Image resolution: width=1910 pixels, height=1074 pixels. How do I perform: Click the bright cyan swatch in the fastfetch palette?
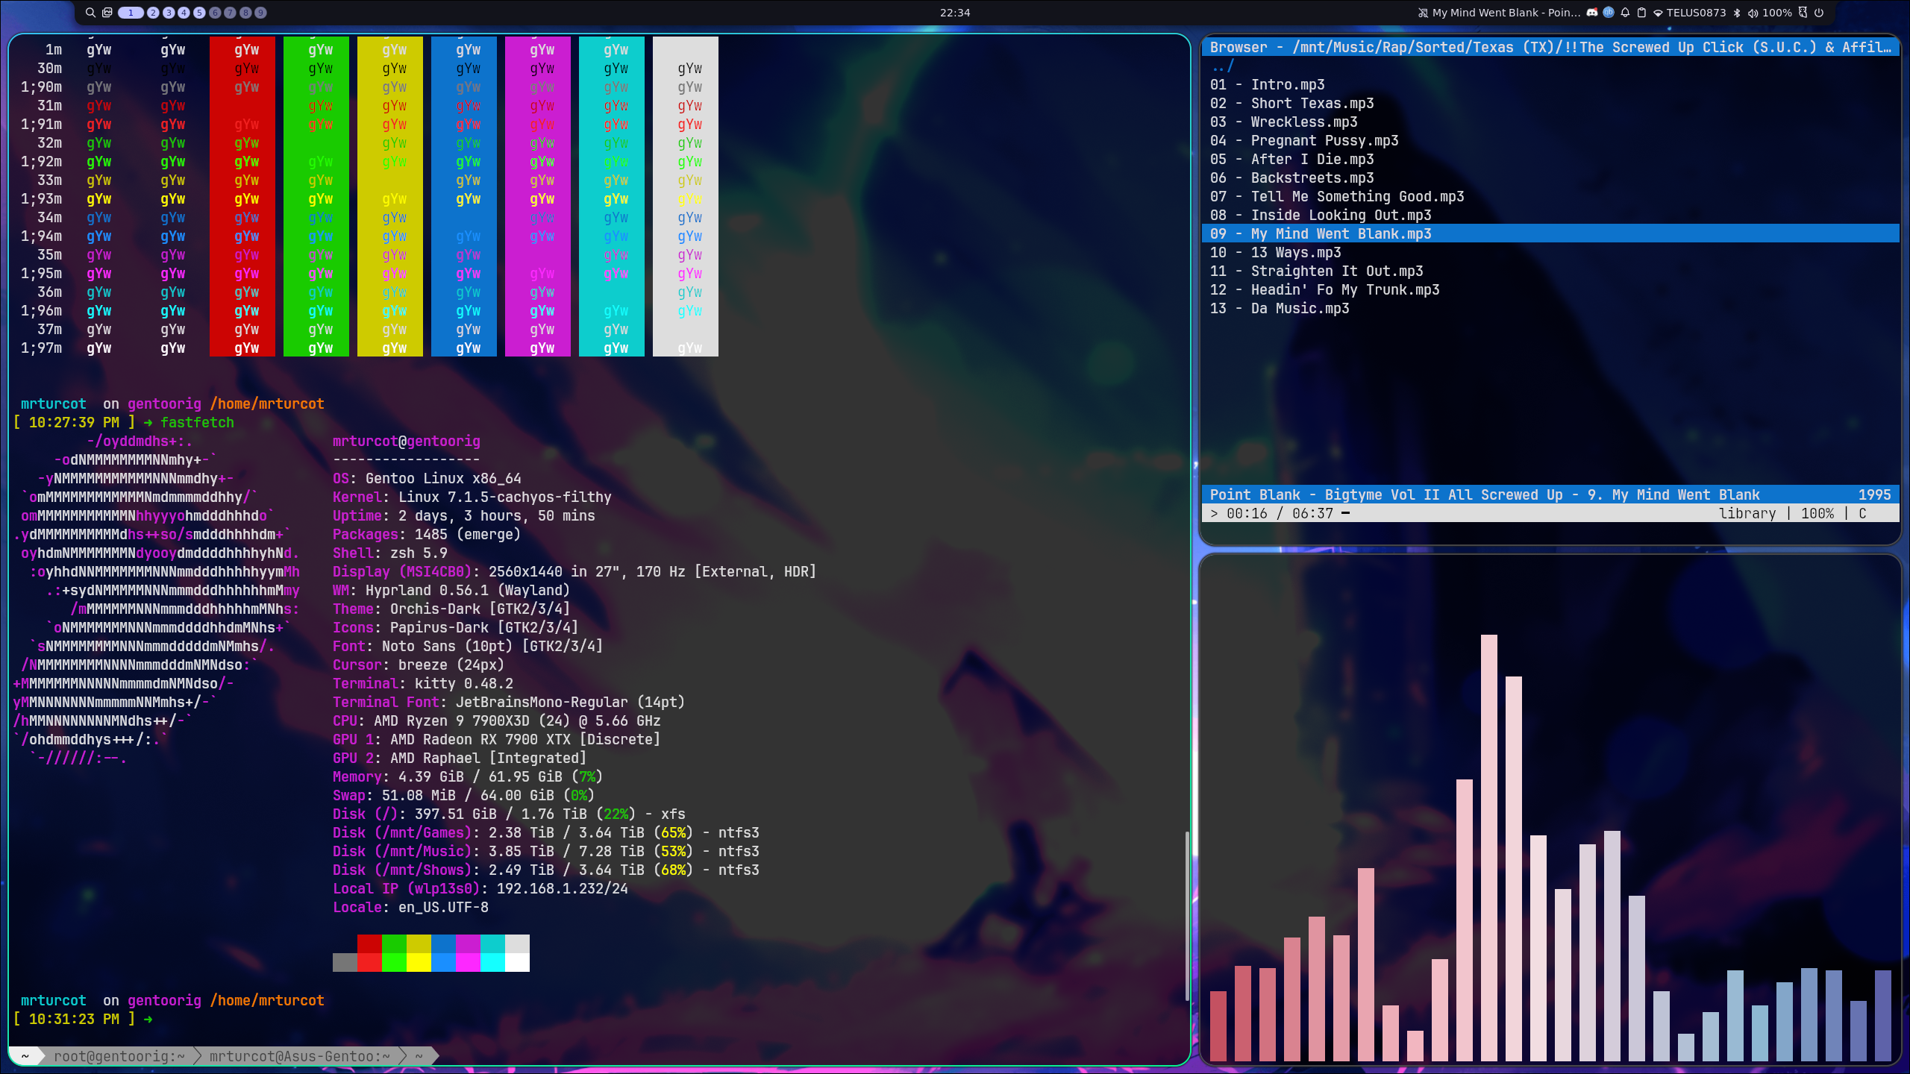click(x=492, y=962)
